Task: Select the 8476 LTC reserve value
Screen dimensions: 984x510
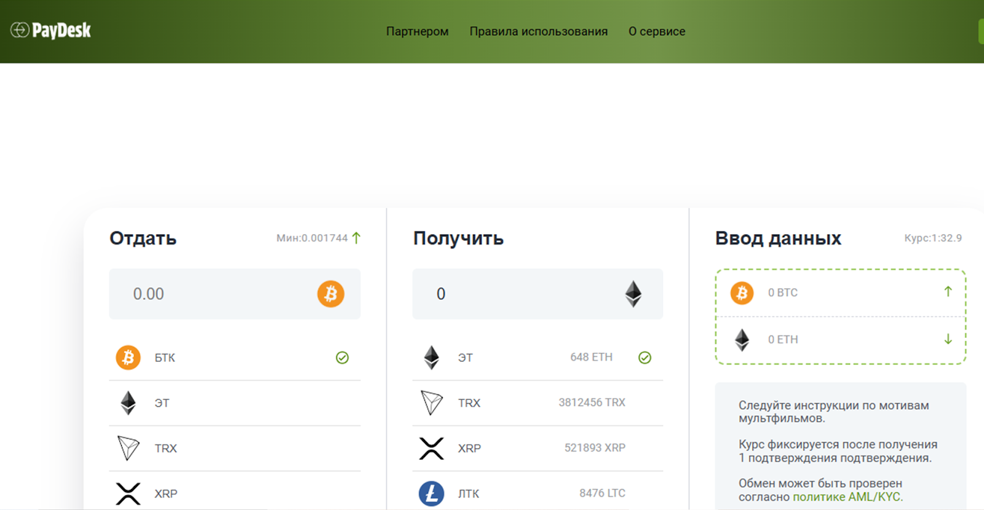Action: (602, 493)
